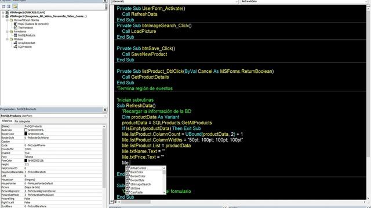Choose BackColor from autocomplete list
371x208 pixels.
point(144,172)
